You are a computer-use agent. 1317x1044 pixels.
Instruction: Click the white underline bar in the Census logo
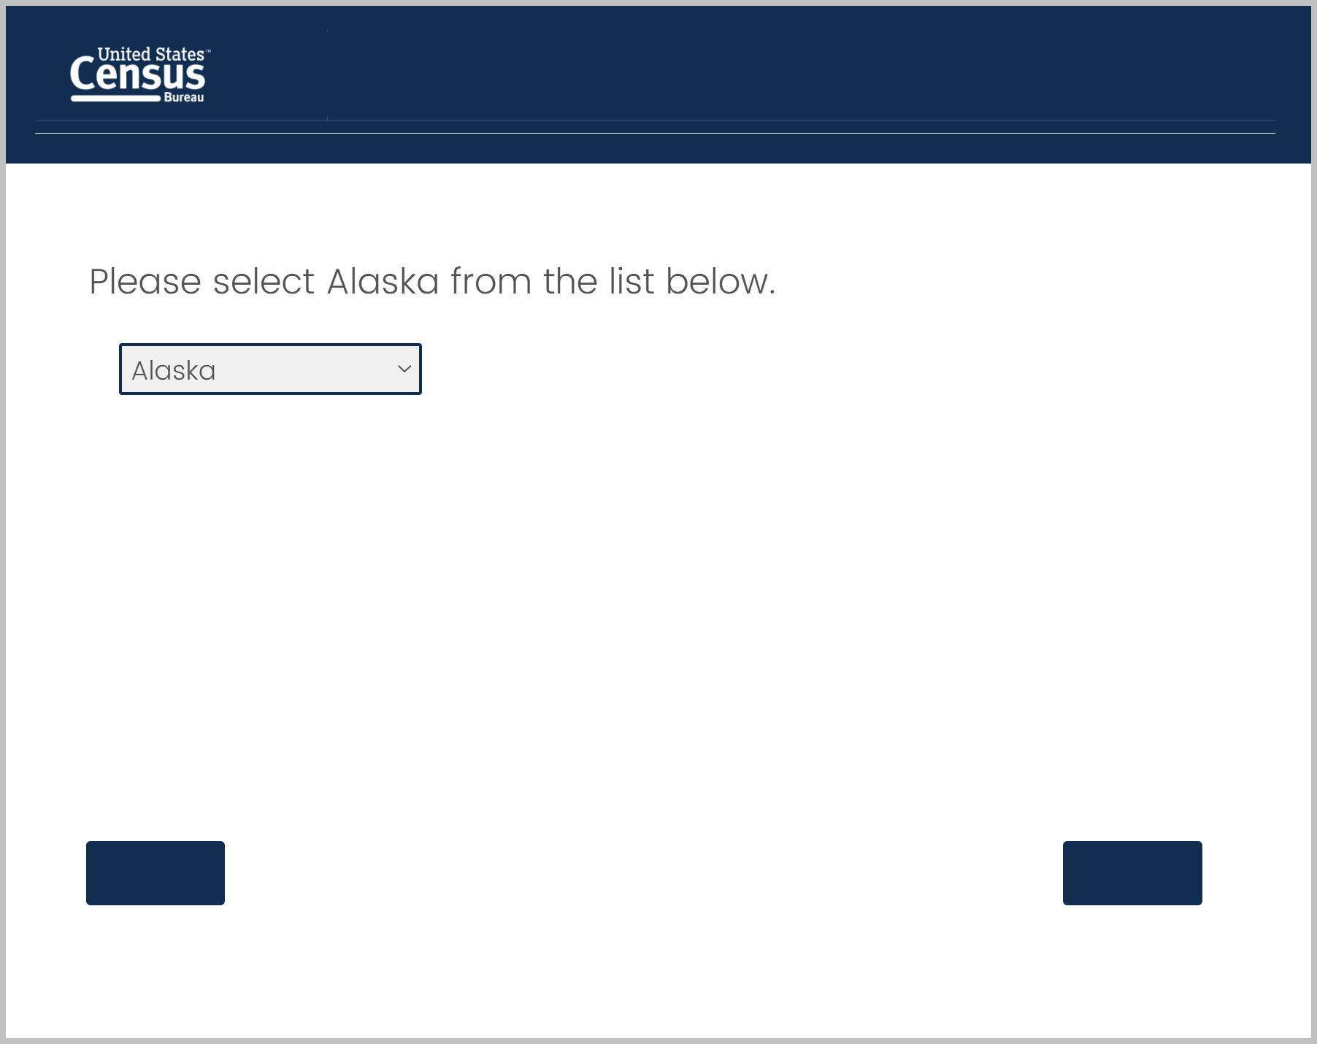pyautogui.click(x=115, y=98)
